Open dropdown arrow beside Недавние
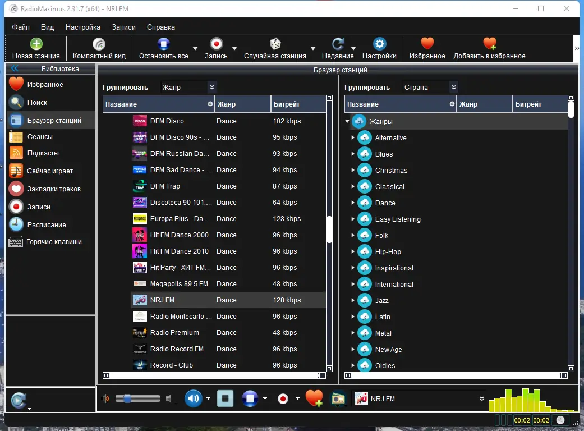 (353, 48)
